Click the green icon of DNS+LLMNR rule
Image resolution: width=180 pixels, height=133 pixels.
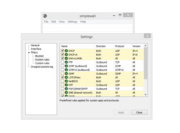[x=66, y=58]
